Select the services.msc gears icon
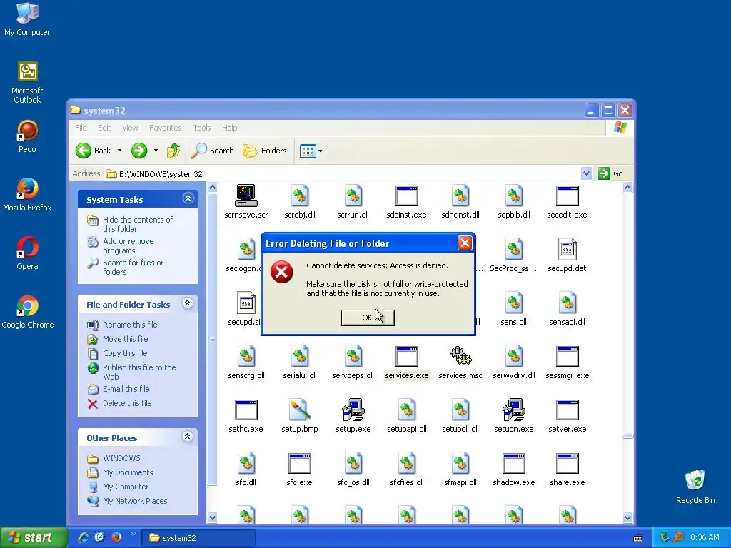731x548 pixels. 460,356
